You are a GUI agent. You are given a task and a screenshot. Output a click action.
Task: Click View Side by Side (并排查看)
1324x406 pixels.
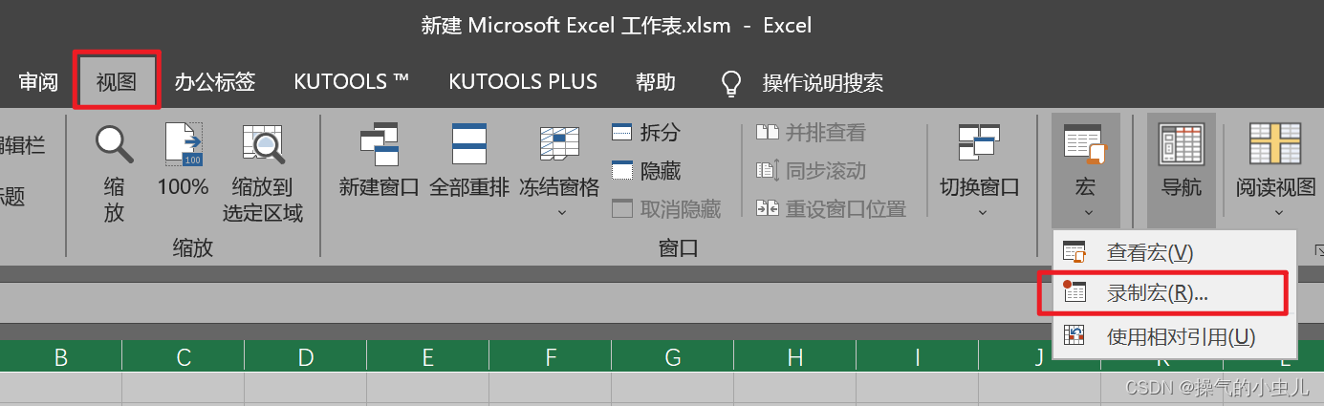[811, 133]
